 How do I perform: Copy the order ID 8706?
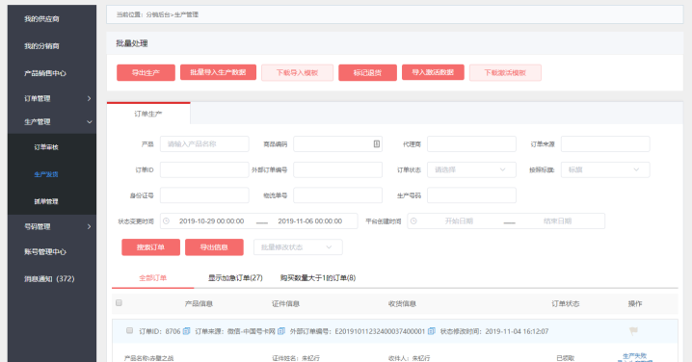point(186,331)
